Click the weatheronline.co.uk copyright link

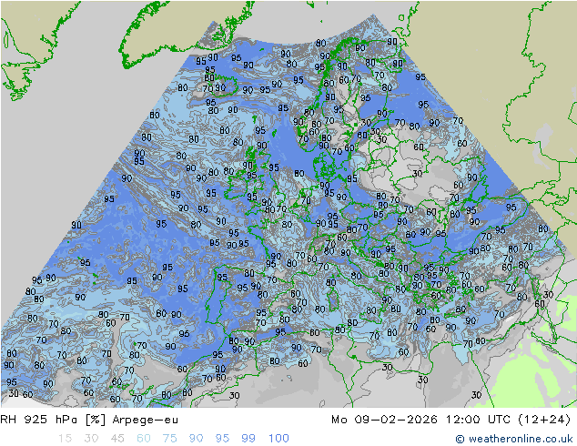pyautogui.click(x=513, y=439)
